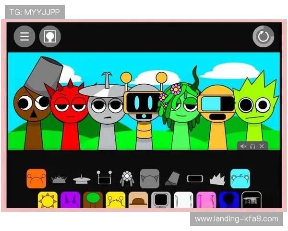Open the hamburger menu

tap(24, 37)
